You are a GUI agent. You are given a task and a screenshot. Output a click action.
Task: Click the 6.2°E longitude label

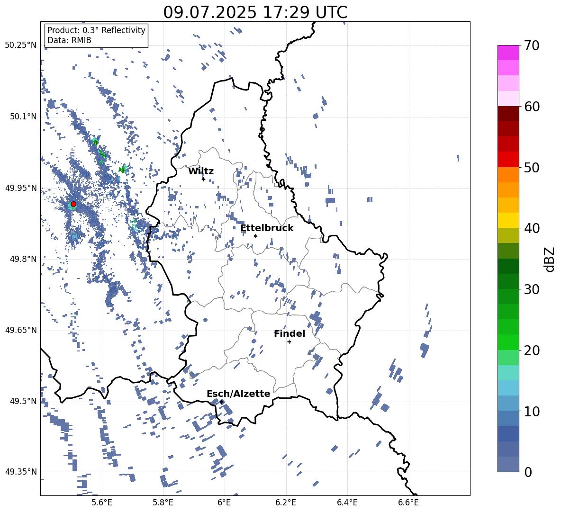tap(286, 503)
